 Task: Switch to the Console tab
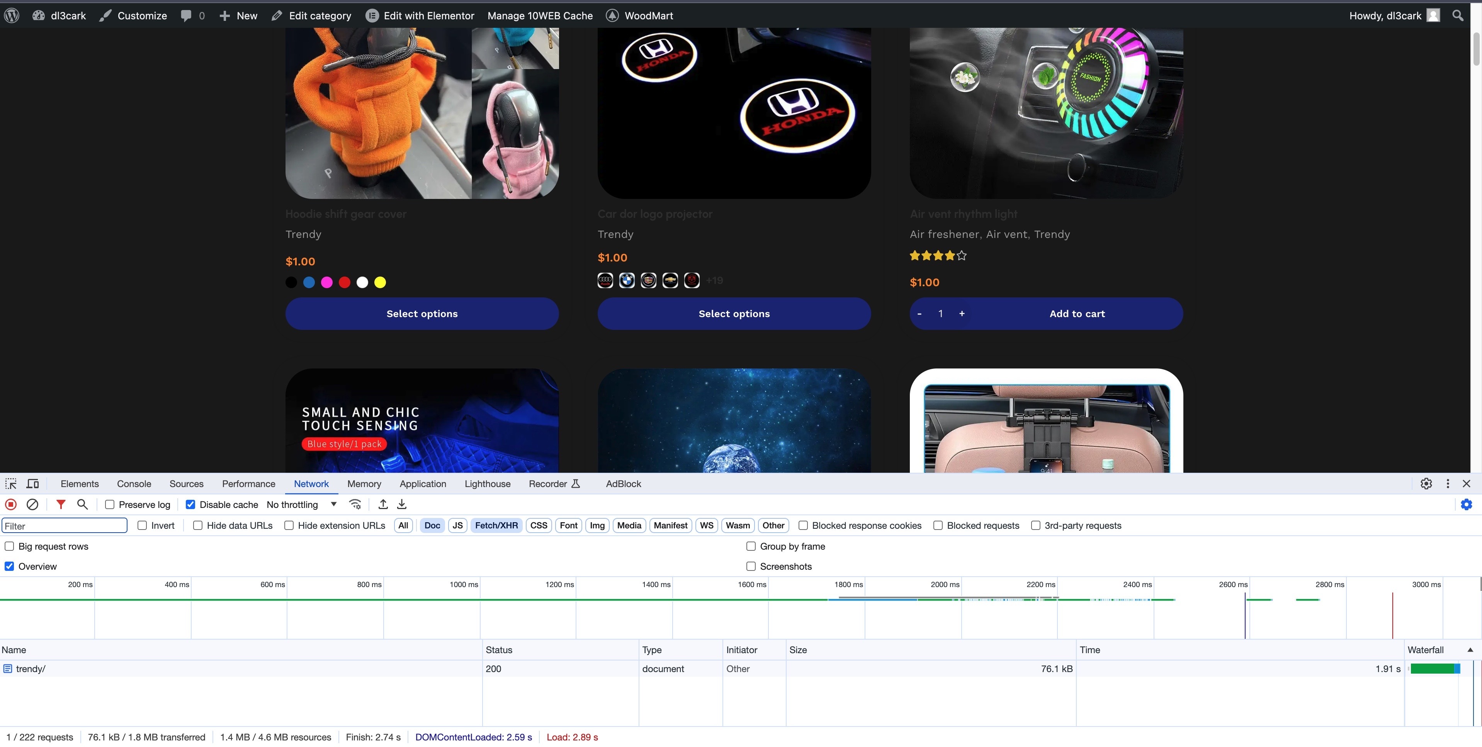coord(133,484)
